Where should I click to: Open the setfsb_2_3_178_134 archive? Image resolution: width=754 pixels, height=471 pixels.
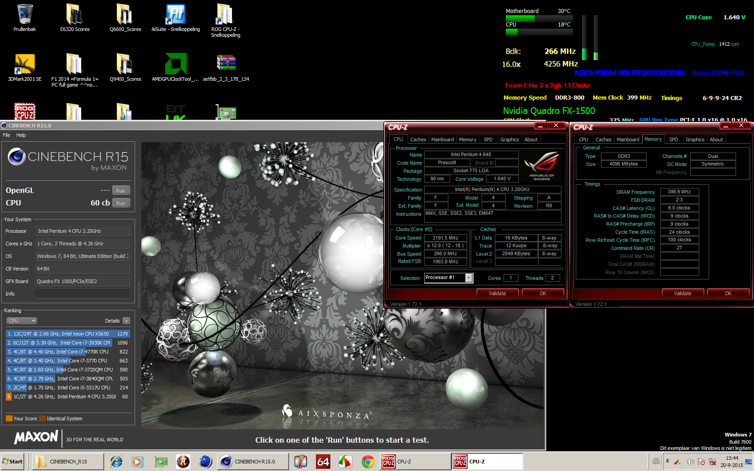click(226, 67)
